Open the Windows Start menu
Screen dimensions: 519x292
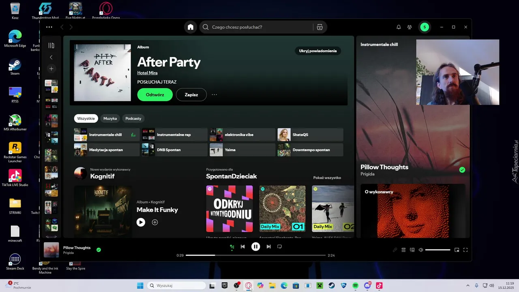(x=140, y=286)
